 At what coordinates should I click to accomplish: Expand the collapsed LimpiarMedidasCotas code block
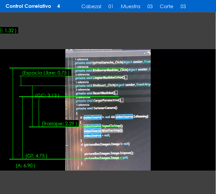pyautogui.click(x=126, y=78)
